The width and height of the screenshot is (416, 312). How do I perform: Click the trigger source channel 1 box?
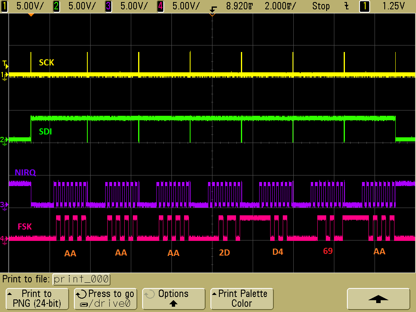pyautogui.click(x=364, y=6)
